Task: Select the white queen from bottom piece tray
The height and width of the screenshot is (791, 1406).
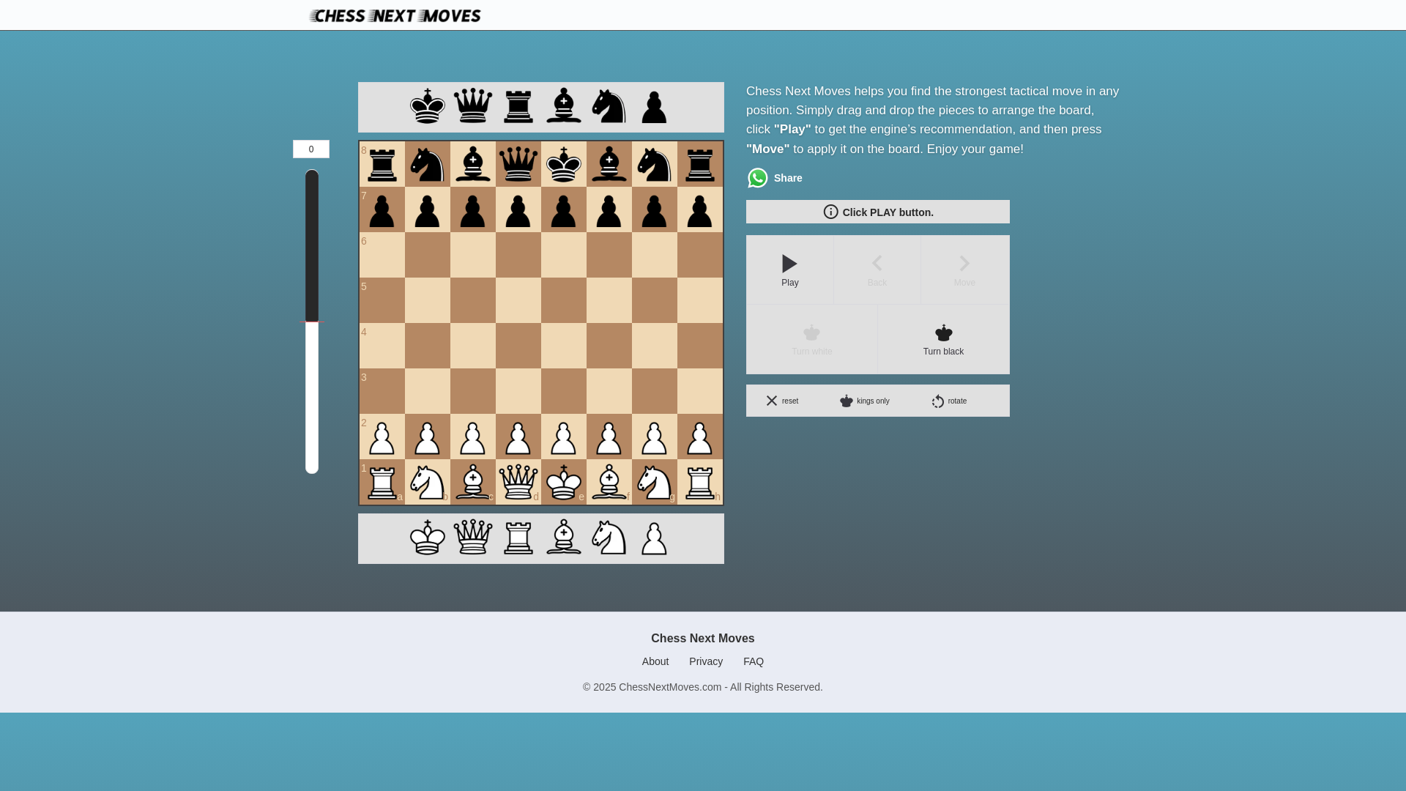Action: (x=473, y=538)
